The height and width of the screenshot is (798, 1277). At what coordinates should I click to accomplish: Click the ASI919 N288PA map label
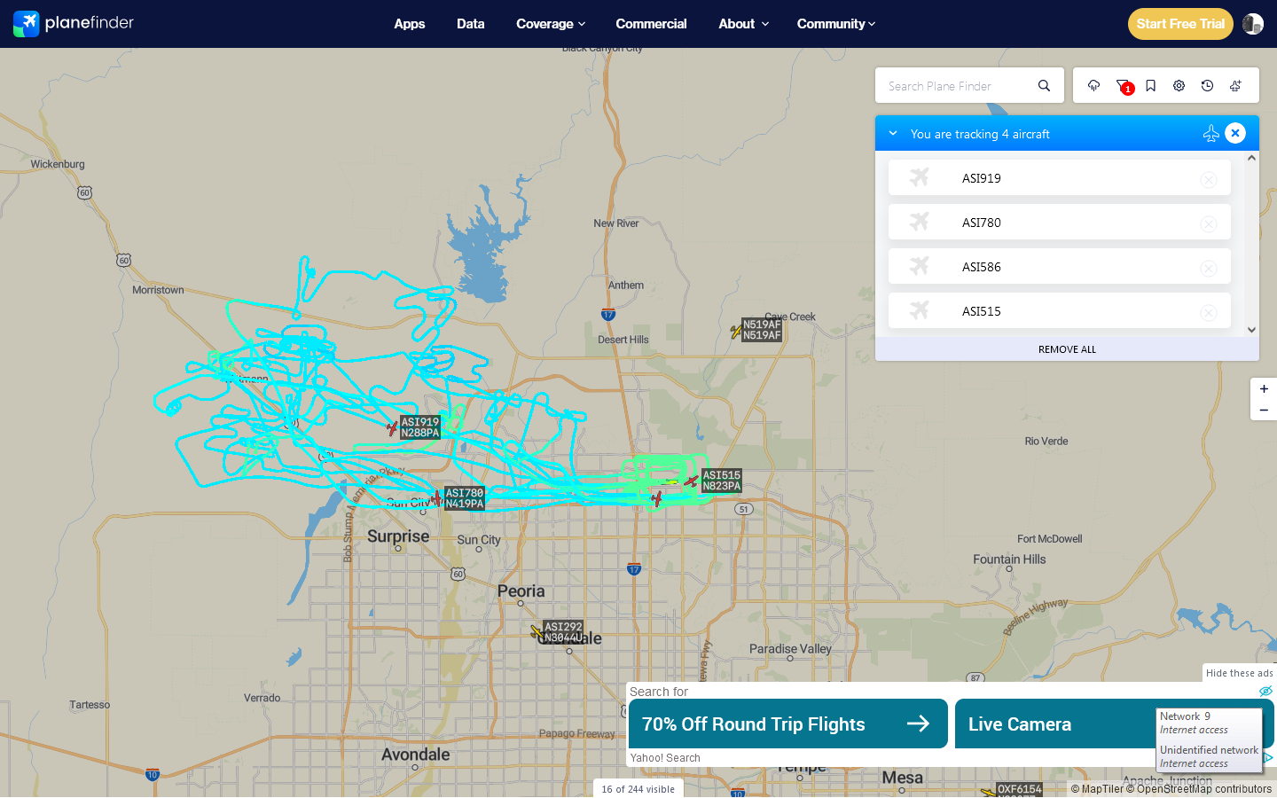420,427
